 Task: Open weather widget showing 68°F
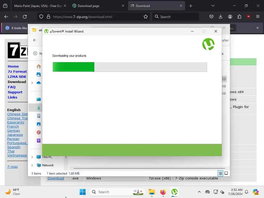point(13,192)
